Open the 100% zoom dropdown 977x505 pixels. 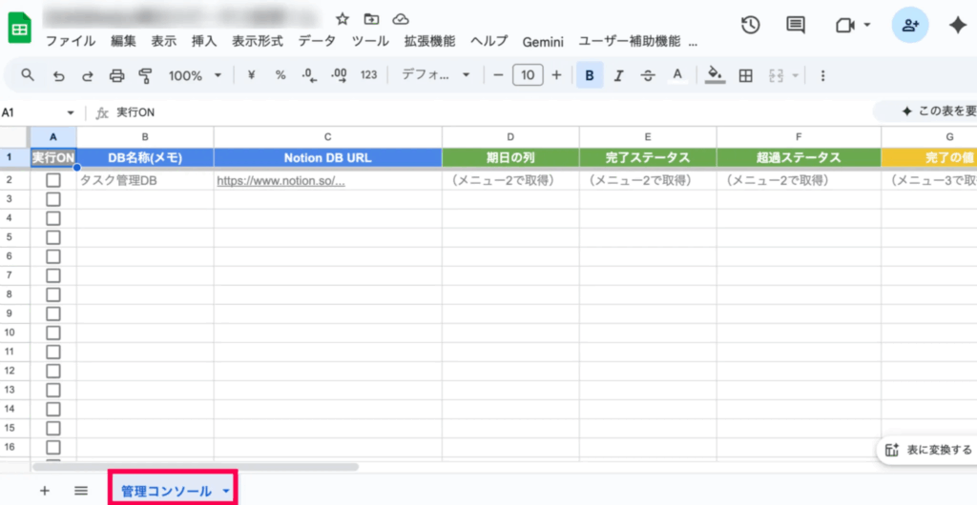point(195,75)
